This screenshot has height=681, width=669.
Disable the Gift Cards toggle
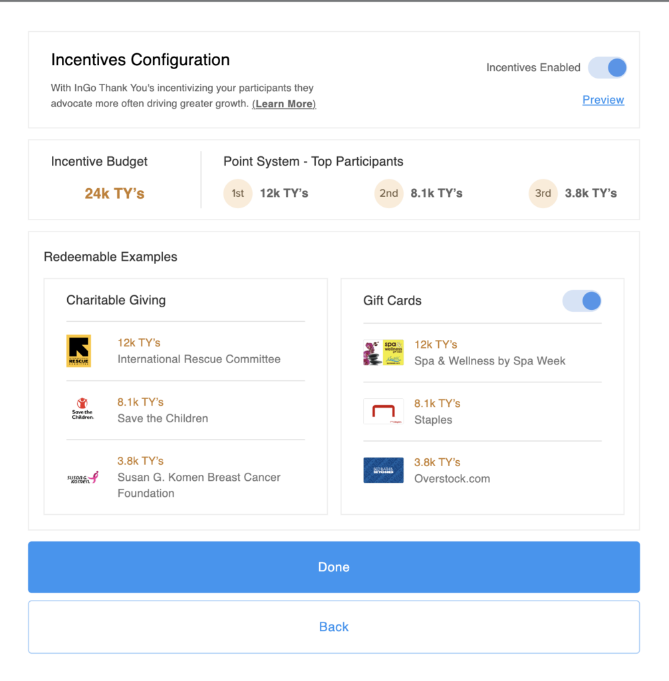(582, 301)
